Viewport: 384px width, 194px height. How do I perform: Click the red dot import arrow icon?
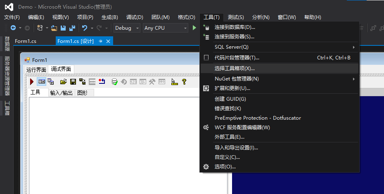point(102,81)
